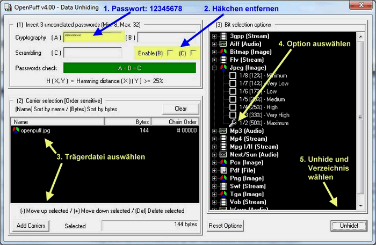Screen dimensions: 376x245
Task: Expand the Mp3 (Audio) tree node
Action: [214, 131]
